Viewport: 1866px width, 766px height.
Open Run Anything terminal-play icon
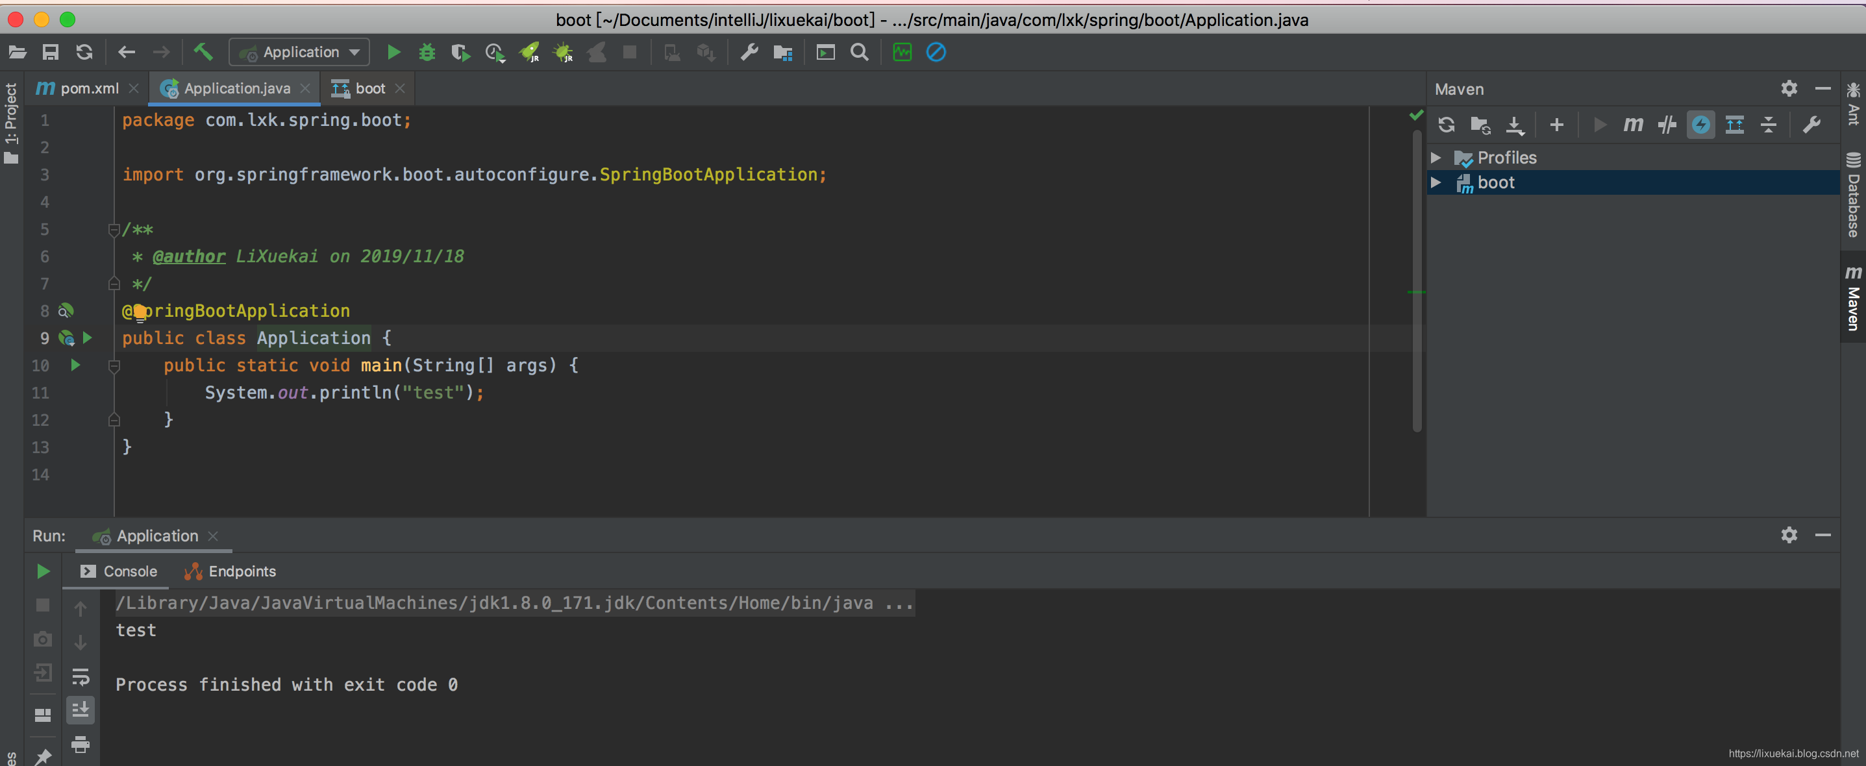(x=826, y=52)
